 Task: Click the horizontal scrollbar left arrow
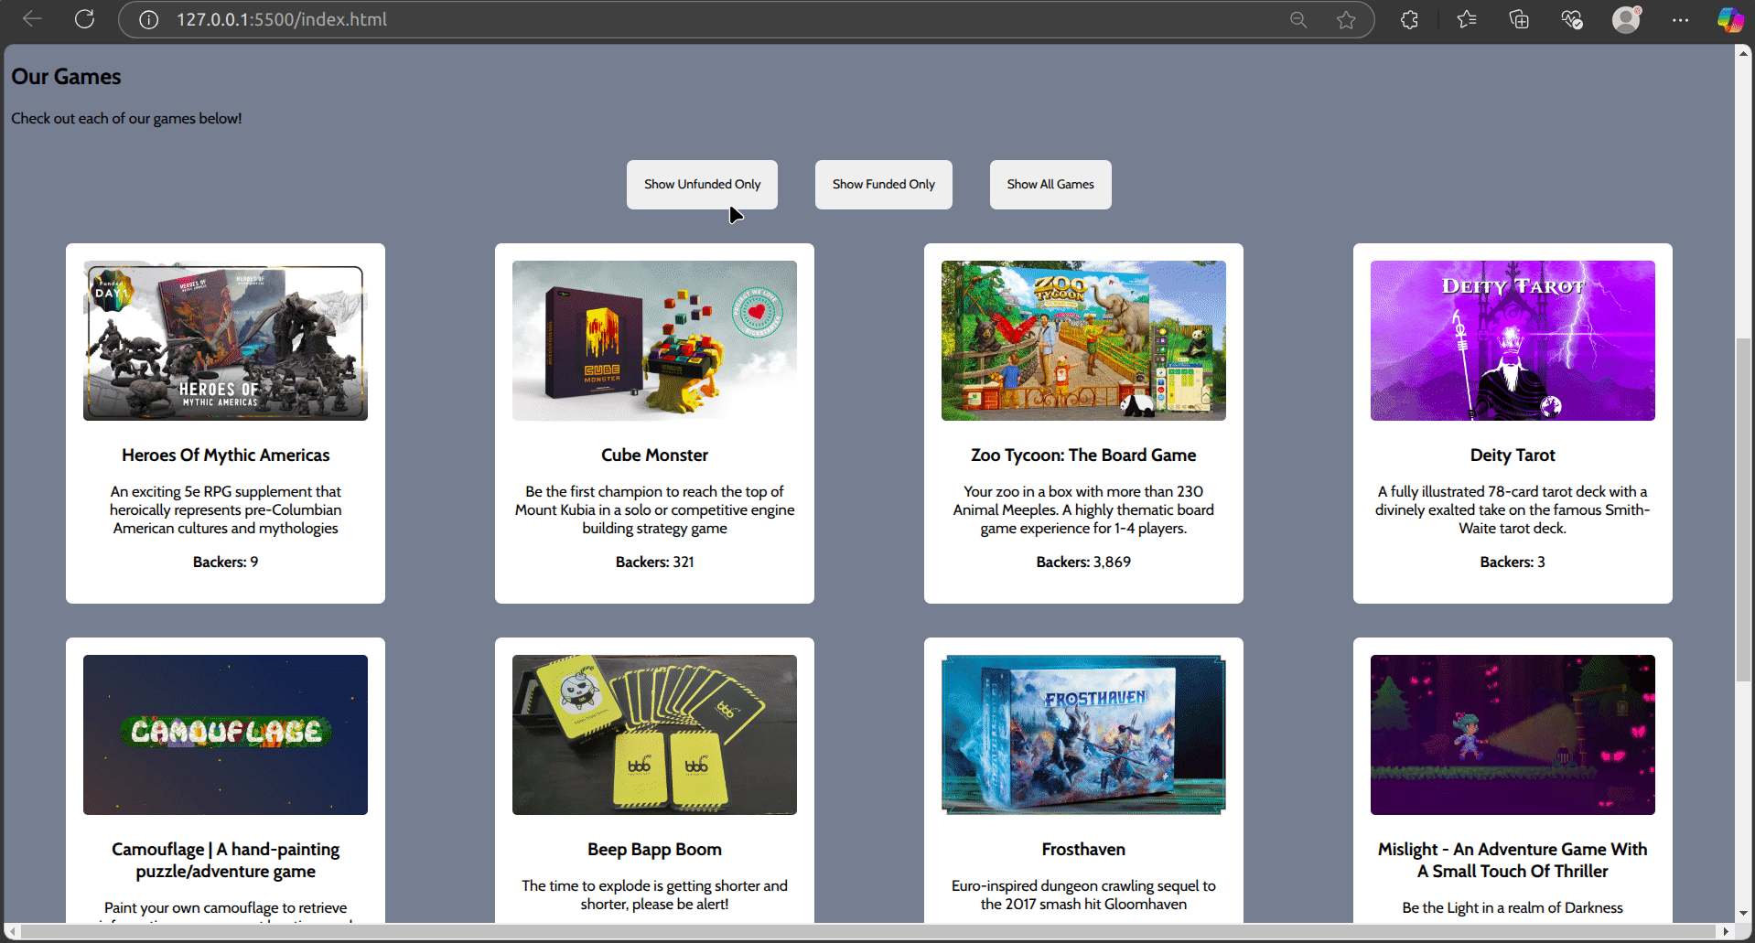pyautogui.click(x=12, y=932)
